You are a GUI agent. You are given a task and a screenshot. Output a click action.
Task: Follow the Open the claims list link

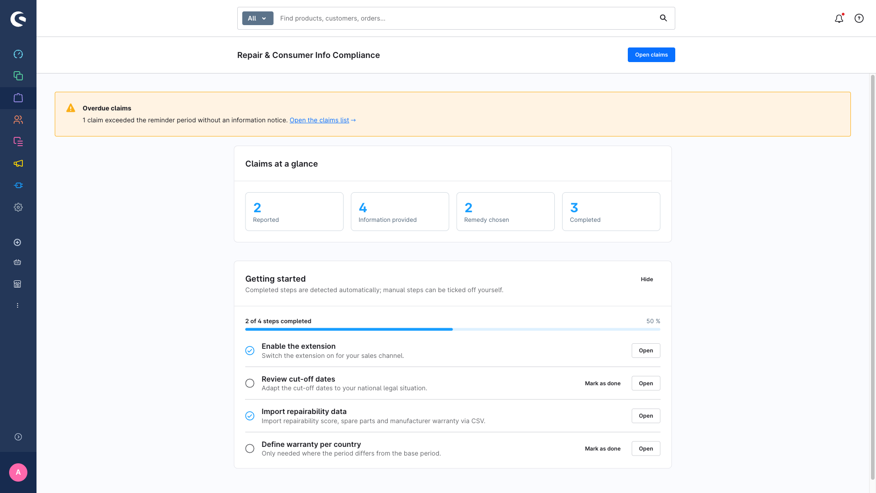click(x=319, y=120)
